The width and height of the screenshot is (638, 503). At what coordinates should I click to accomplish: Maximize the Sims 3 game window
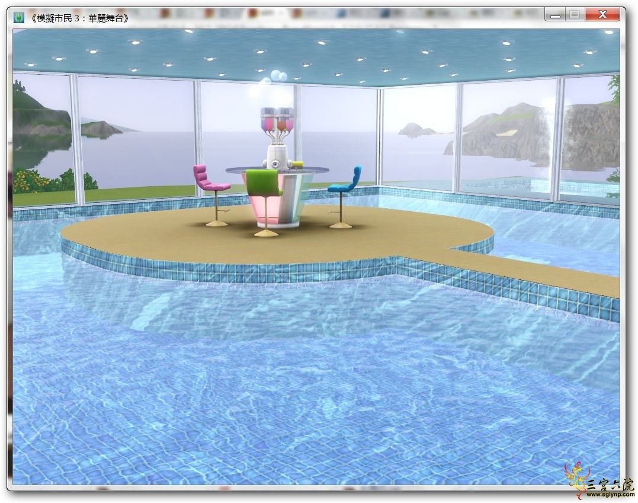[x=575, y=15]
